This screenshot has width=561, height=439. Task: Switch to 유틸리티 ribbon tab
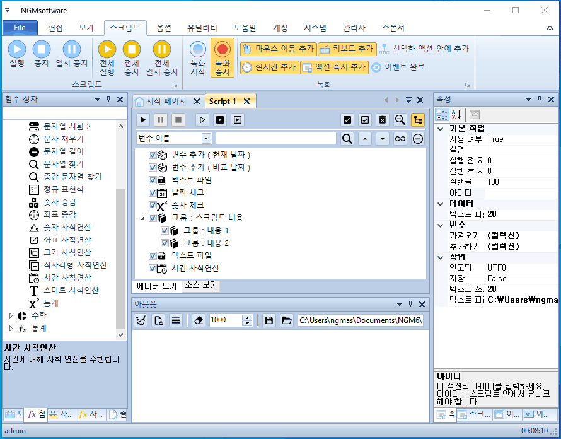202,28
